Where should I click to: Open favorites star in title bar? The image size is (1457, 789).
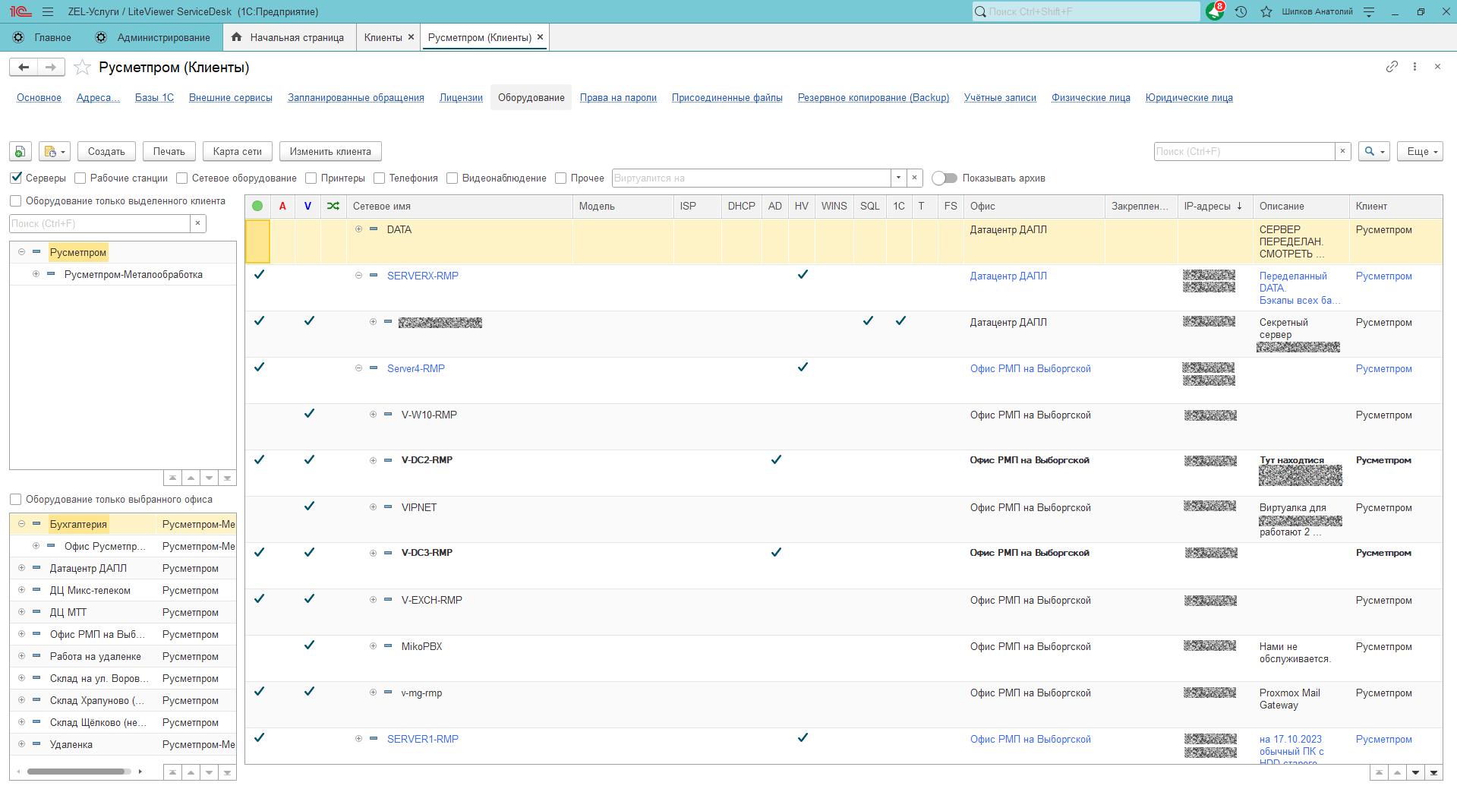1266,11
